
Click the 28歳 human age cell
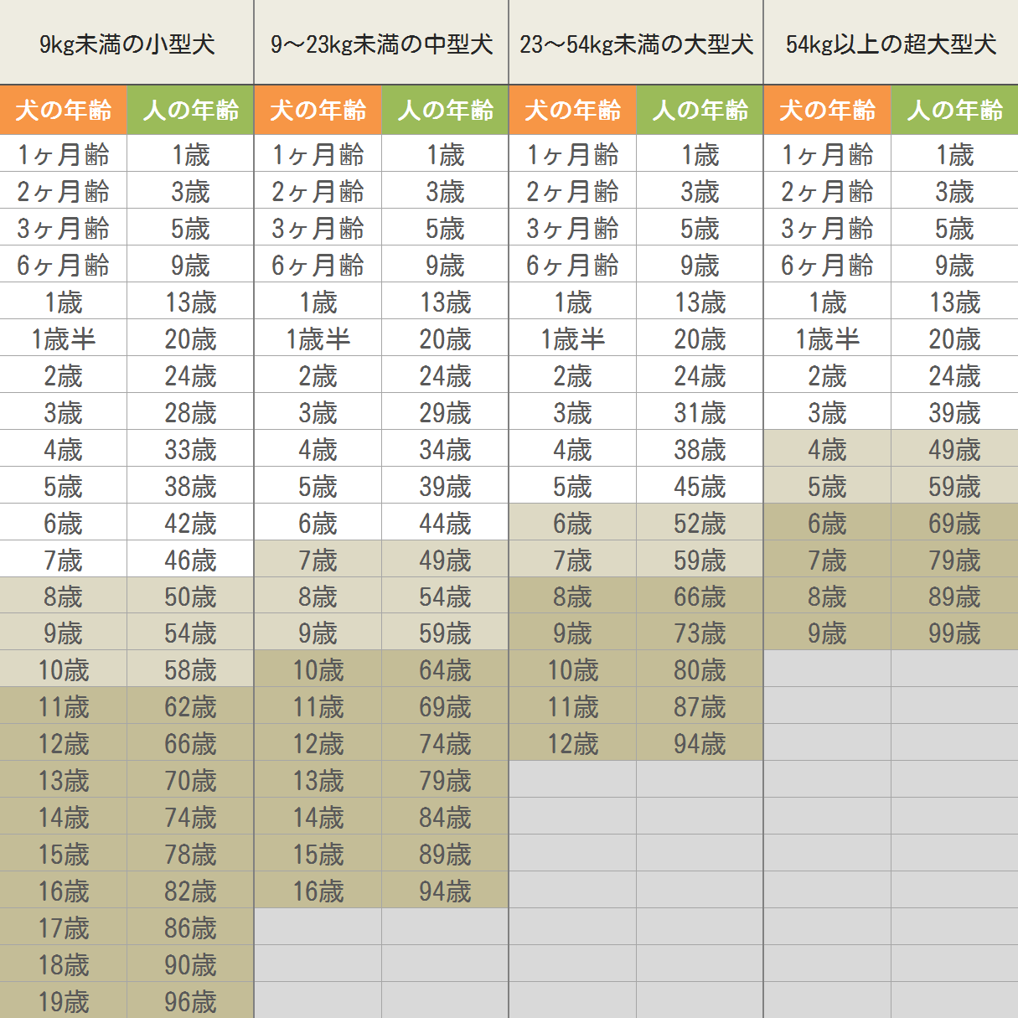[190, 413]
